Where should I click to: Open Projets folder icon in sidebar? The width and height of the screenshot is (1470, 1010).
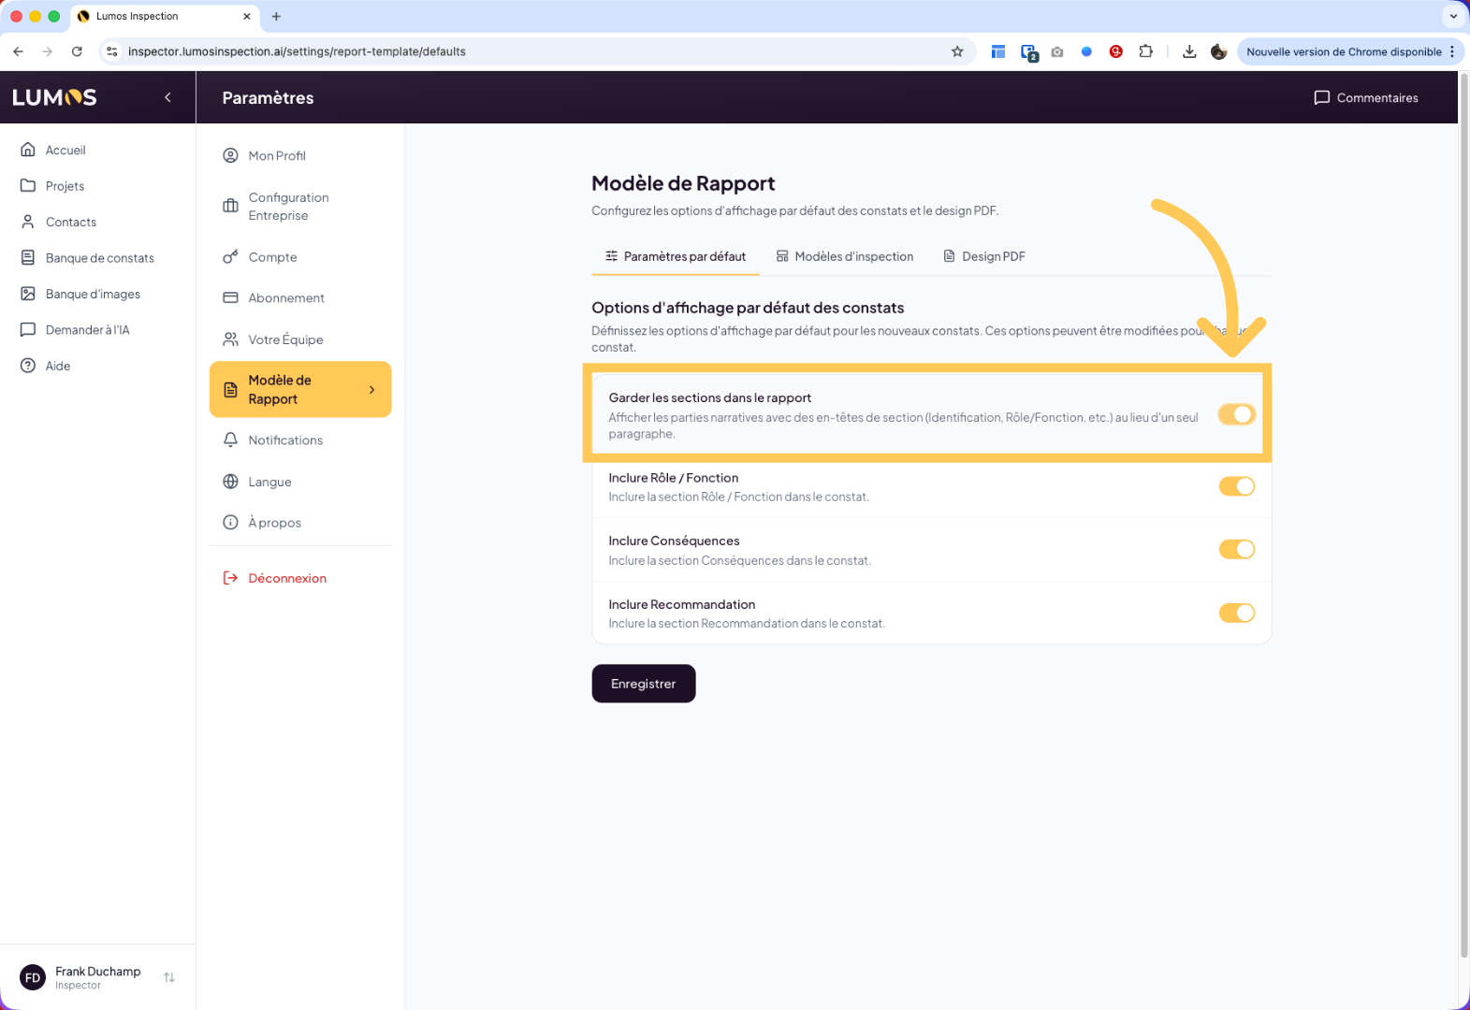coord(28,186)
